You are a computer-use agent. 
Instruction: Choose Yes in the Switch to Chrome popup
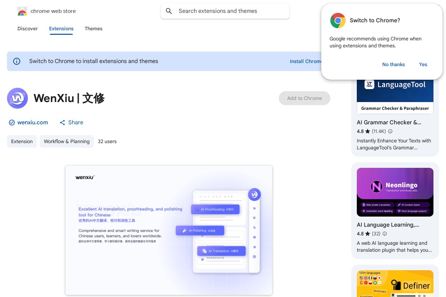(x=423, y=64)
